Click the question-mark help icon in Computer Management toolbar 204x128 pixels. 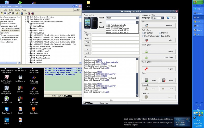17,13
